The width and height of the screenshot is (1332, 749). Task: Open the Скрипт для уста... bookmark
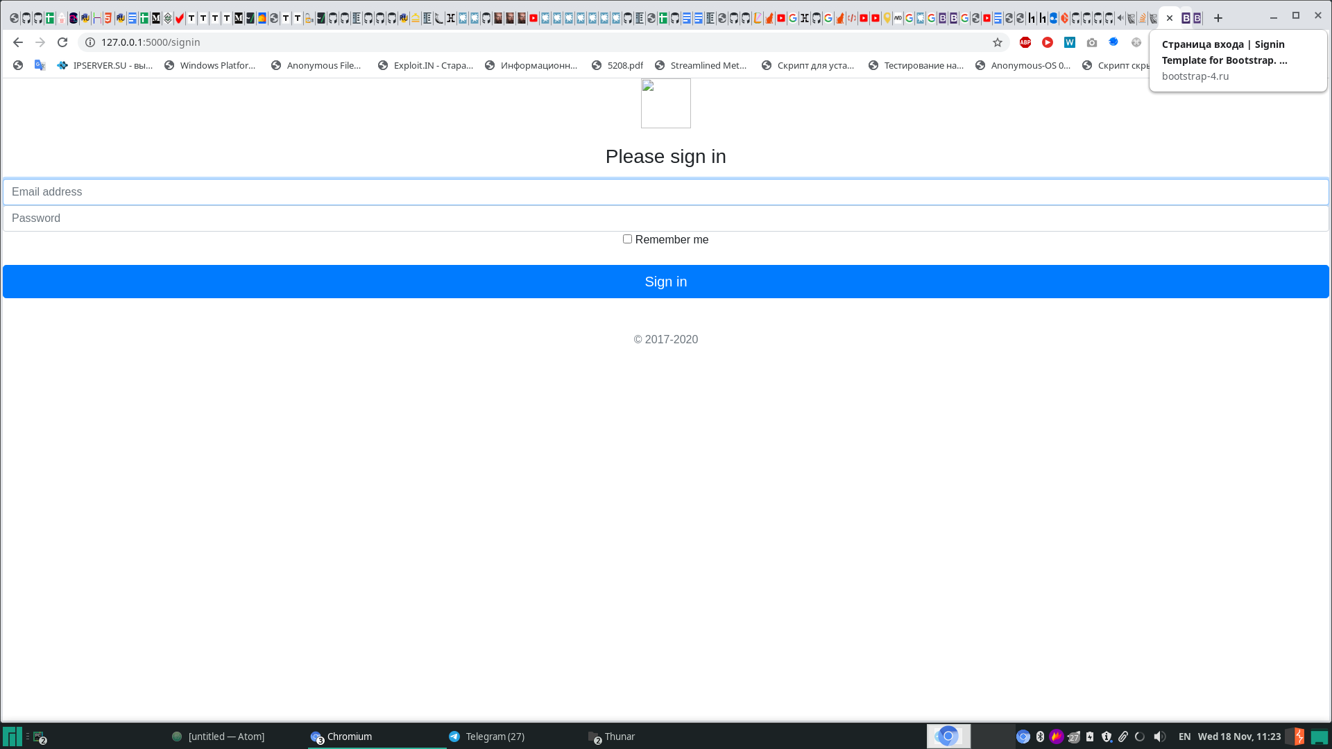tap(808, 65)
